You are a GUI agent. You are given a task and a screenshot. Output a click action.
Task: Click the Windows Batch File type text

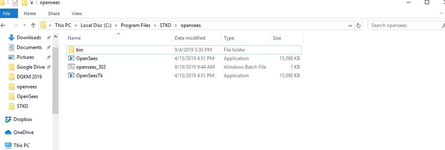click(245, 67)
